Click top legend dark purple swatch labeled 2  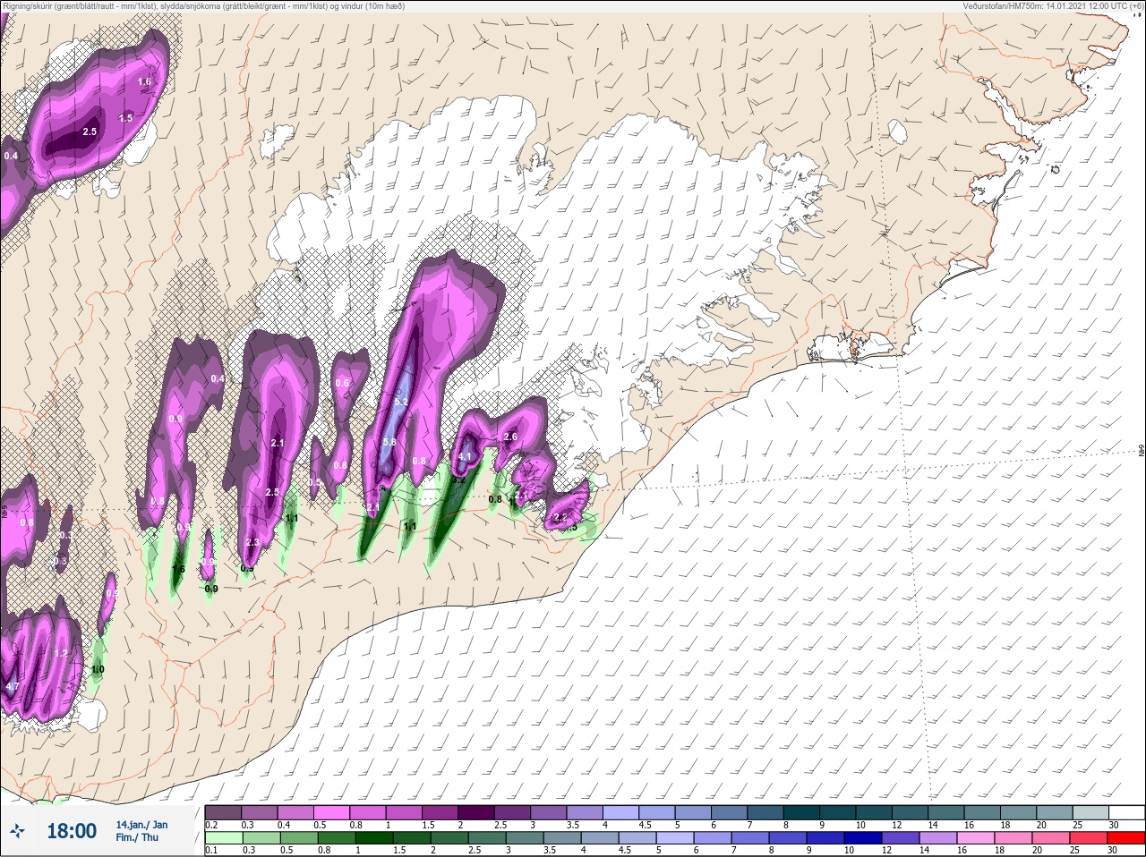[x=478, y=812]
